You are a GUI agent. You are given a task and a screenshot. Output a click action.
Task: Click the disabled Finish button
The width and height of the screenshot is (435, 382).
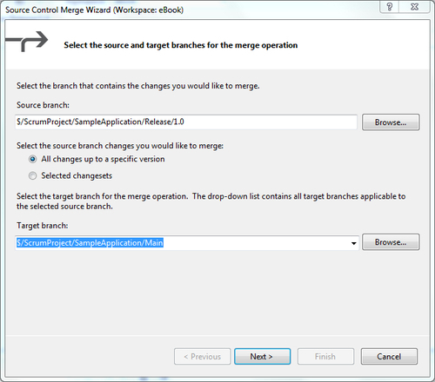(x=325, y=356)
